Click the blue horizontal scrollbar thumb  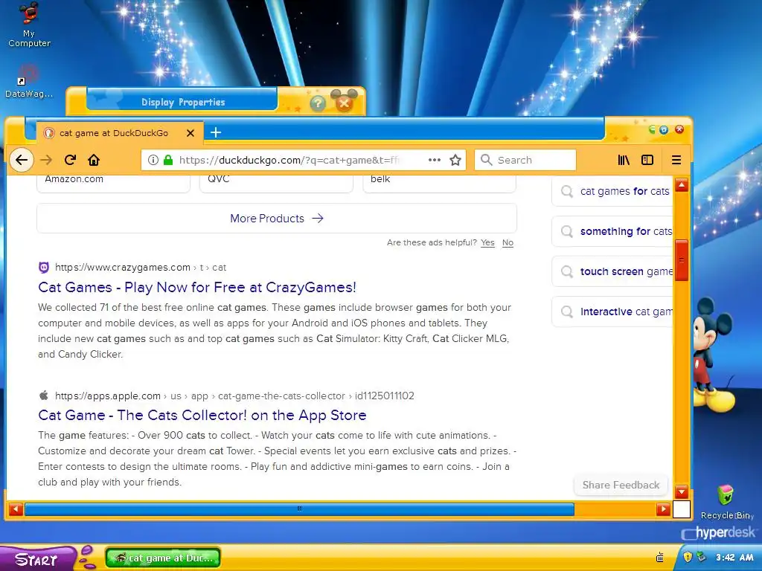(x=299, y=509)
